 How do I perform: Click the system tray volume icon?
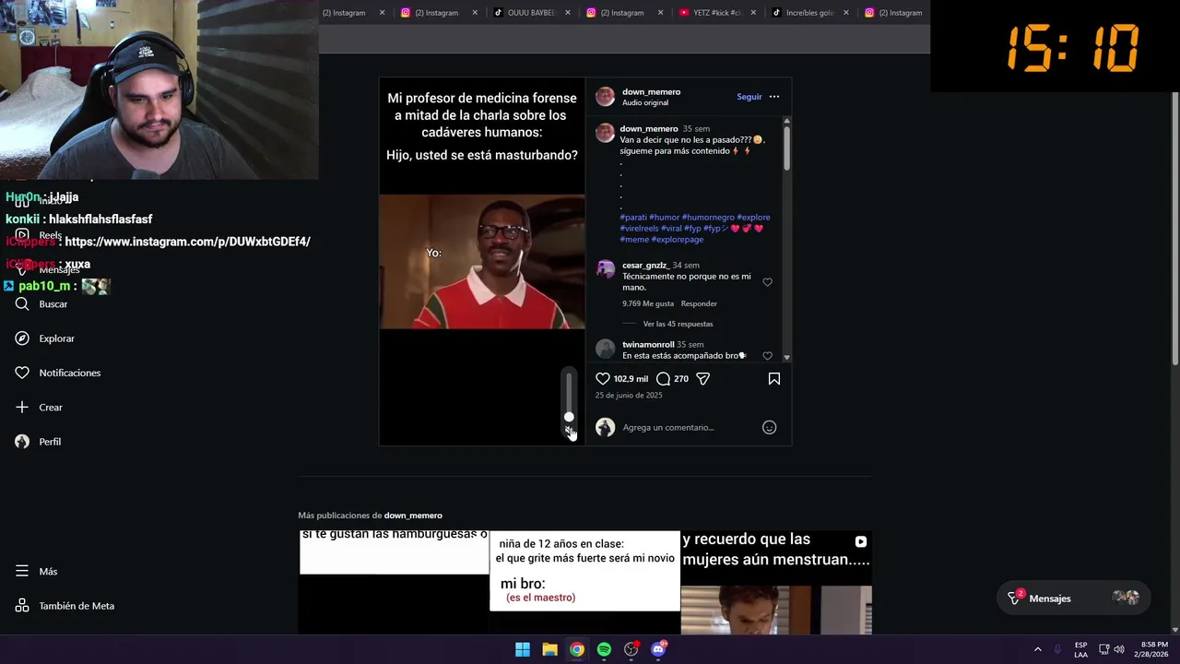(1119, 649)
